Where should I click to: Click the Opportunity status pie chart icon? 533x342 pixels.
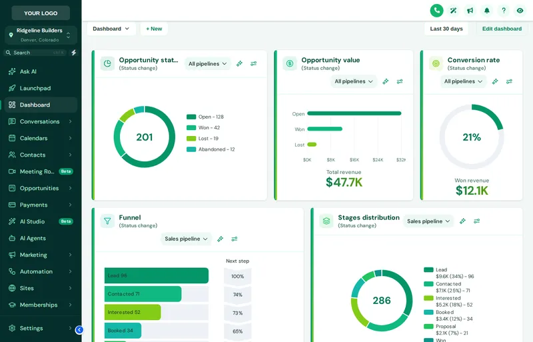107,63
